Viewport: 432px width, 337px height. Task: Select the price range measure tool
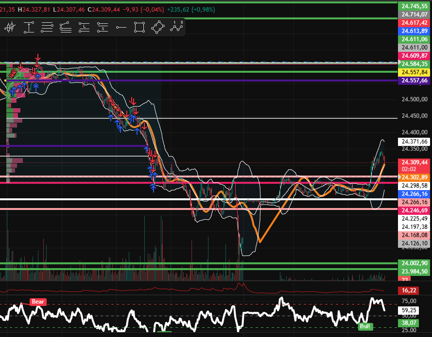pyautogui.click(x=29, y=28)
